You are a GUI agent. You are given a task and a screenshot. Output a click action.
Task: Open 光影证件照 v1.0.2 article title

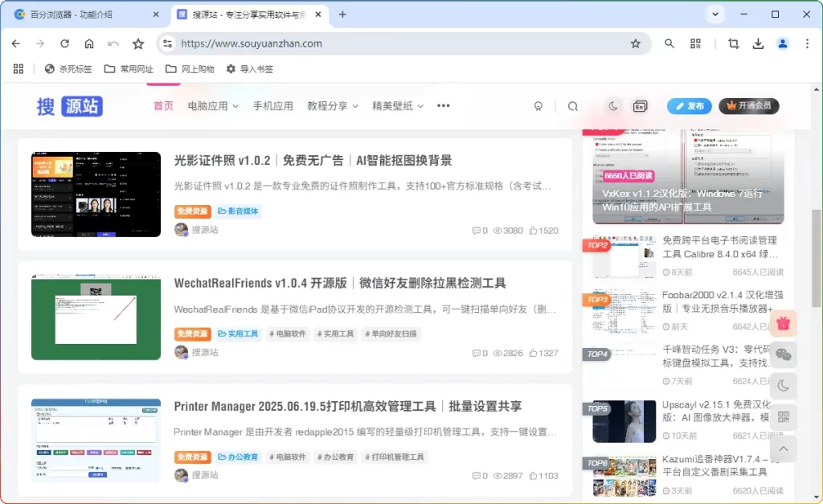pyautogui.click(x=313, y=161)
